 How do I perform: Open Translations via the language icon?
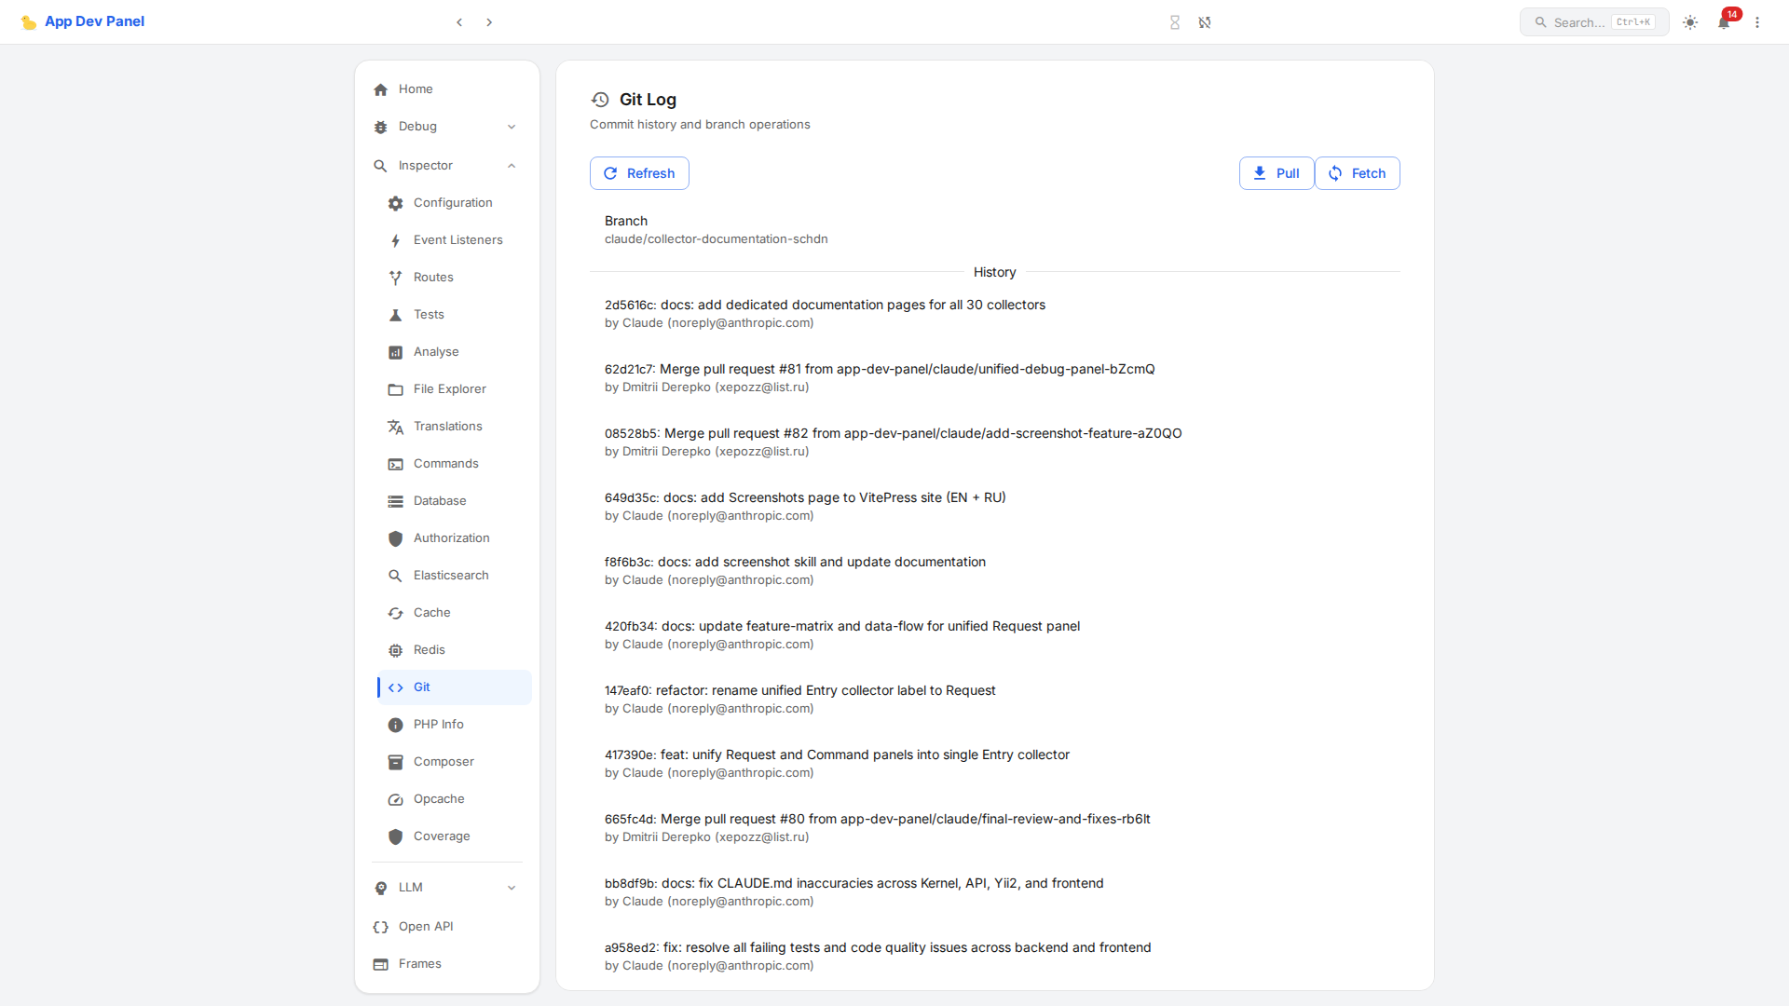[x=396, y=426]
